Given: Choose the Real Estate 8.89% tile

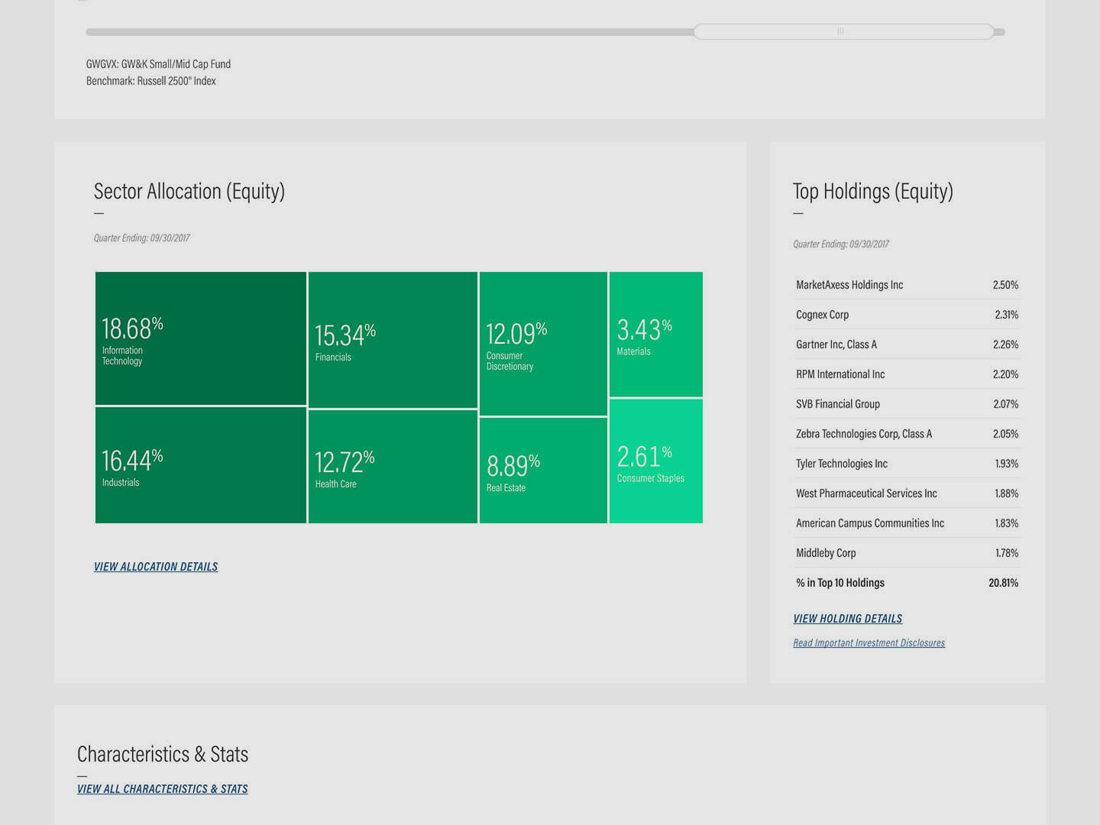Looking at the screenshot, I should [543, 471].
